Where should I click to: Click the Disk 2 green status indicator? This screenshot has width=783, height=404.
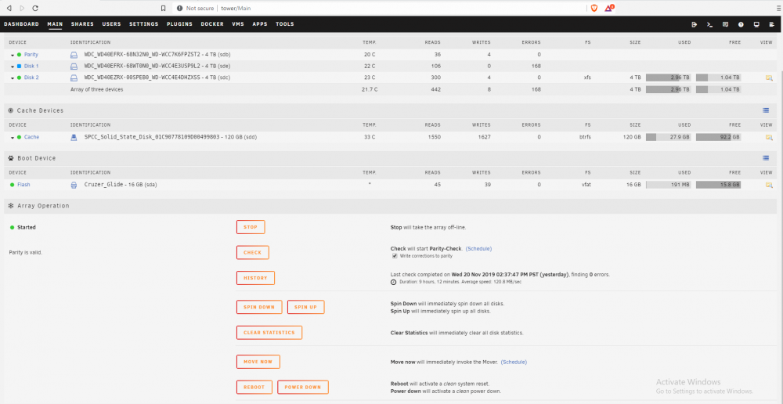[20, 78]
